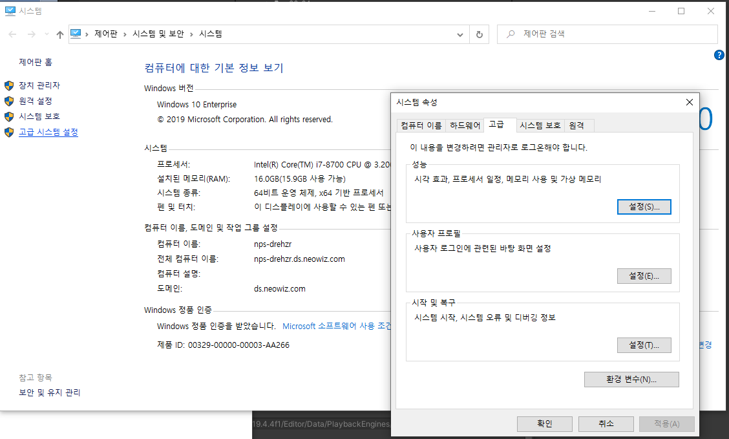Image resolution: width=729 pixels, height=439 pixels.
Task: Click the Back navigation arrow
Action: tap(12, 34)
